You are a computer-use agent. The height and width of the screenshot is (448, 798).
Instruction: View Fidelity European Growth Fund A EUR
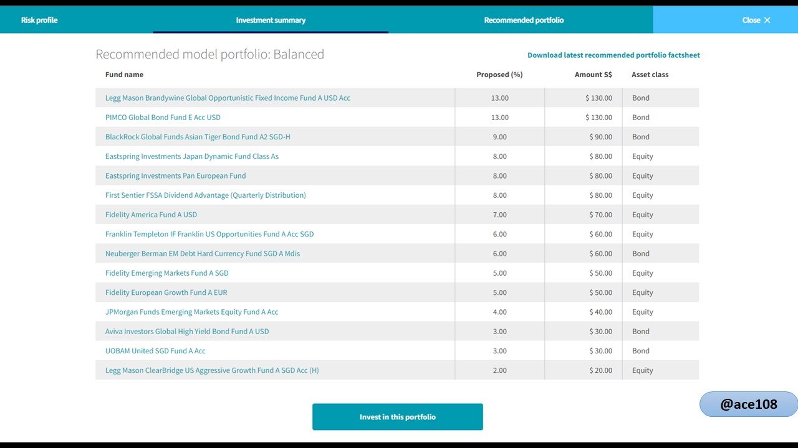166,292
